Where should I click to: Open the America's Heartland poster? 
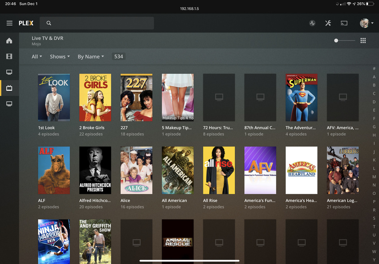301,170
